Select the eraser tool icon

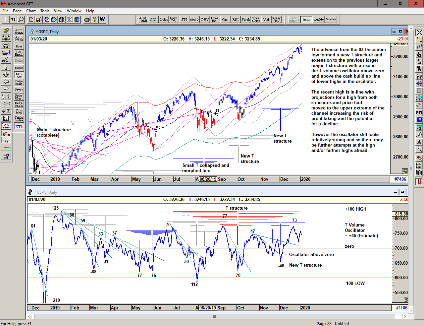tap(419, 158)
